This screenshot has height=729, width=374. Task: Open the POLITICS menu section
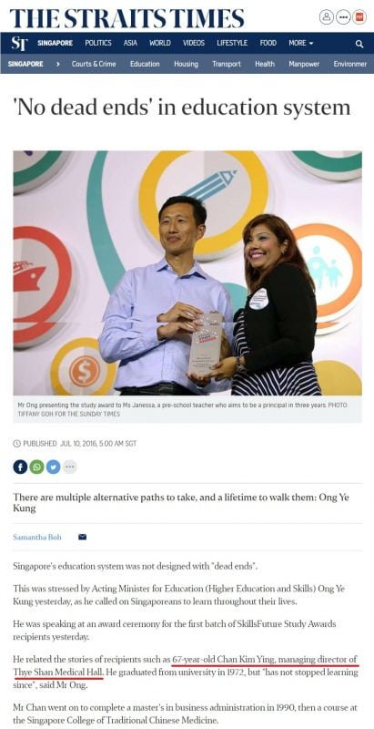pyautogui.click(x=98, y=43)
